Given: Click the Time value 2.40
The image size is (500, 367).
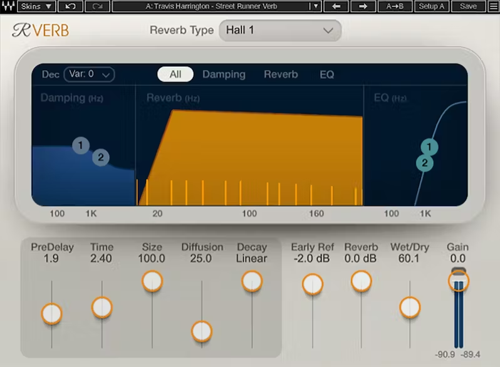Looking at the screenshot, I should 101,258.
